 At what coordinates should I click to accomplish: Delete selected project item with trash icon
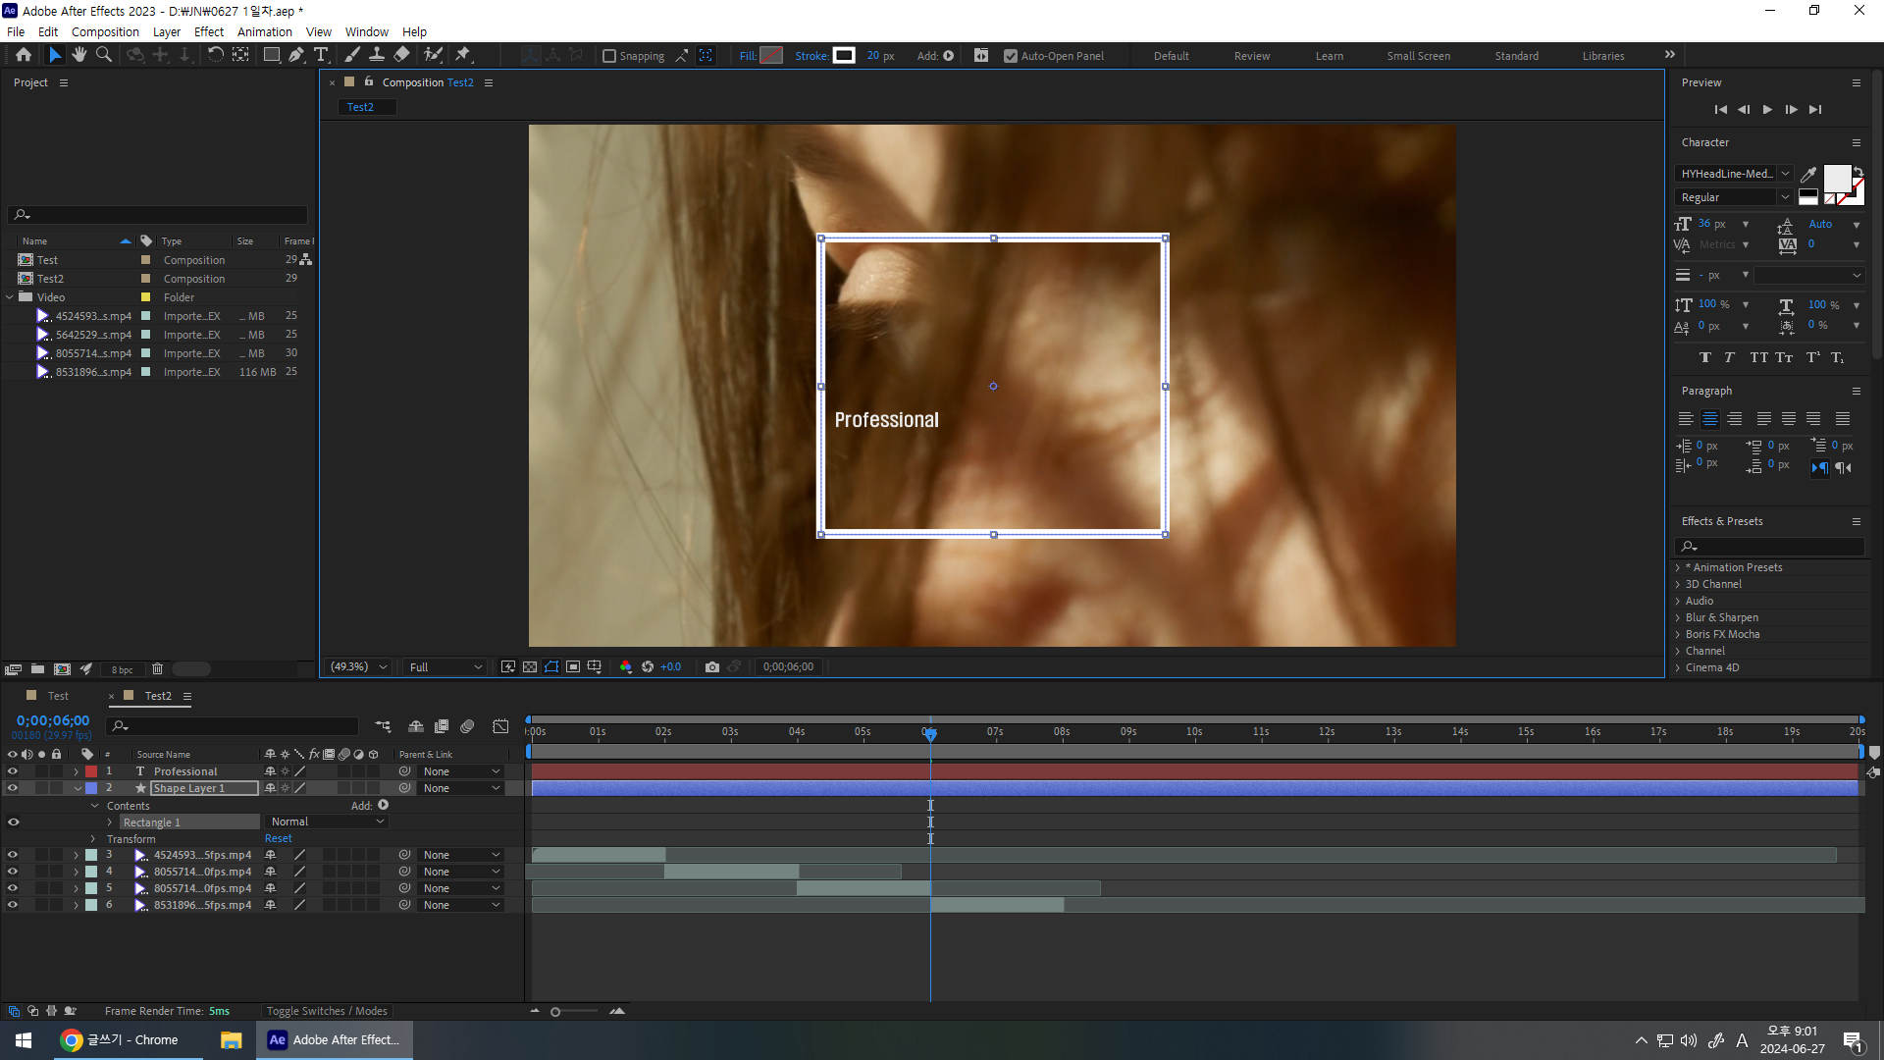tap(157, 669)
